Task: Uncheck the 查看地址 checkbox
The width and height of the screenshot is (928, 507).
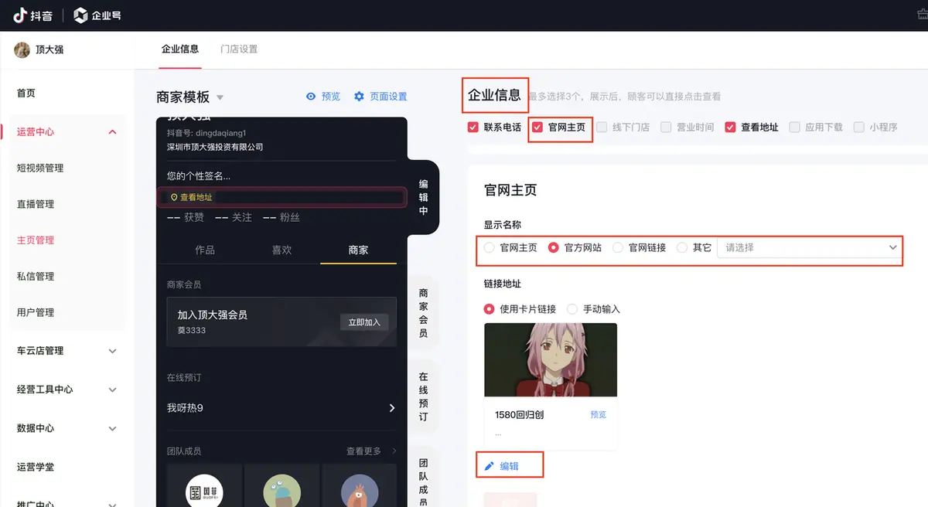Action: click(730, 127)
